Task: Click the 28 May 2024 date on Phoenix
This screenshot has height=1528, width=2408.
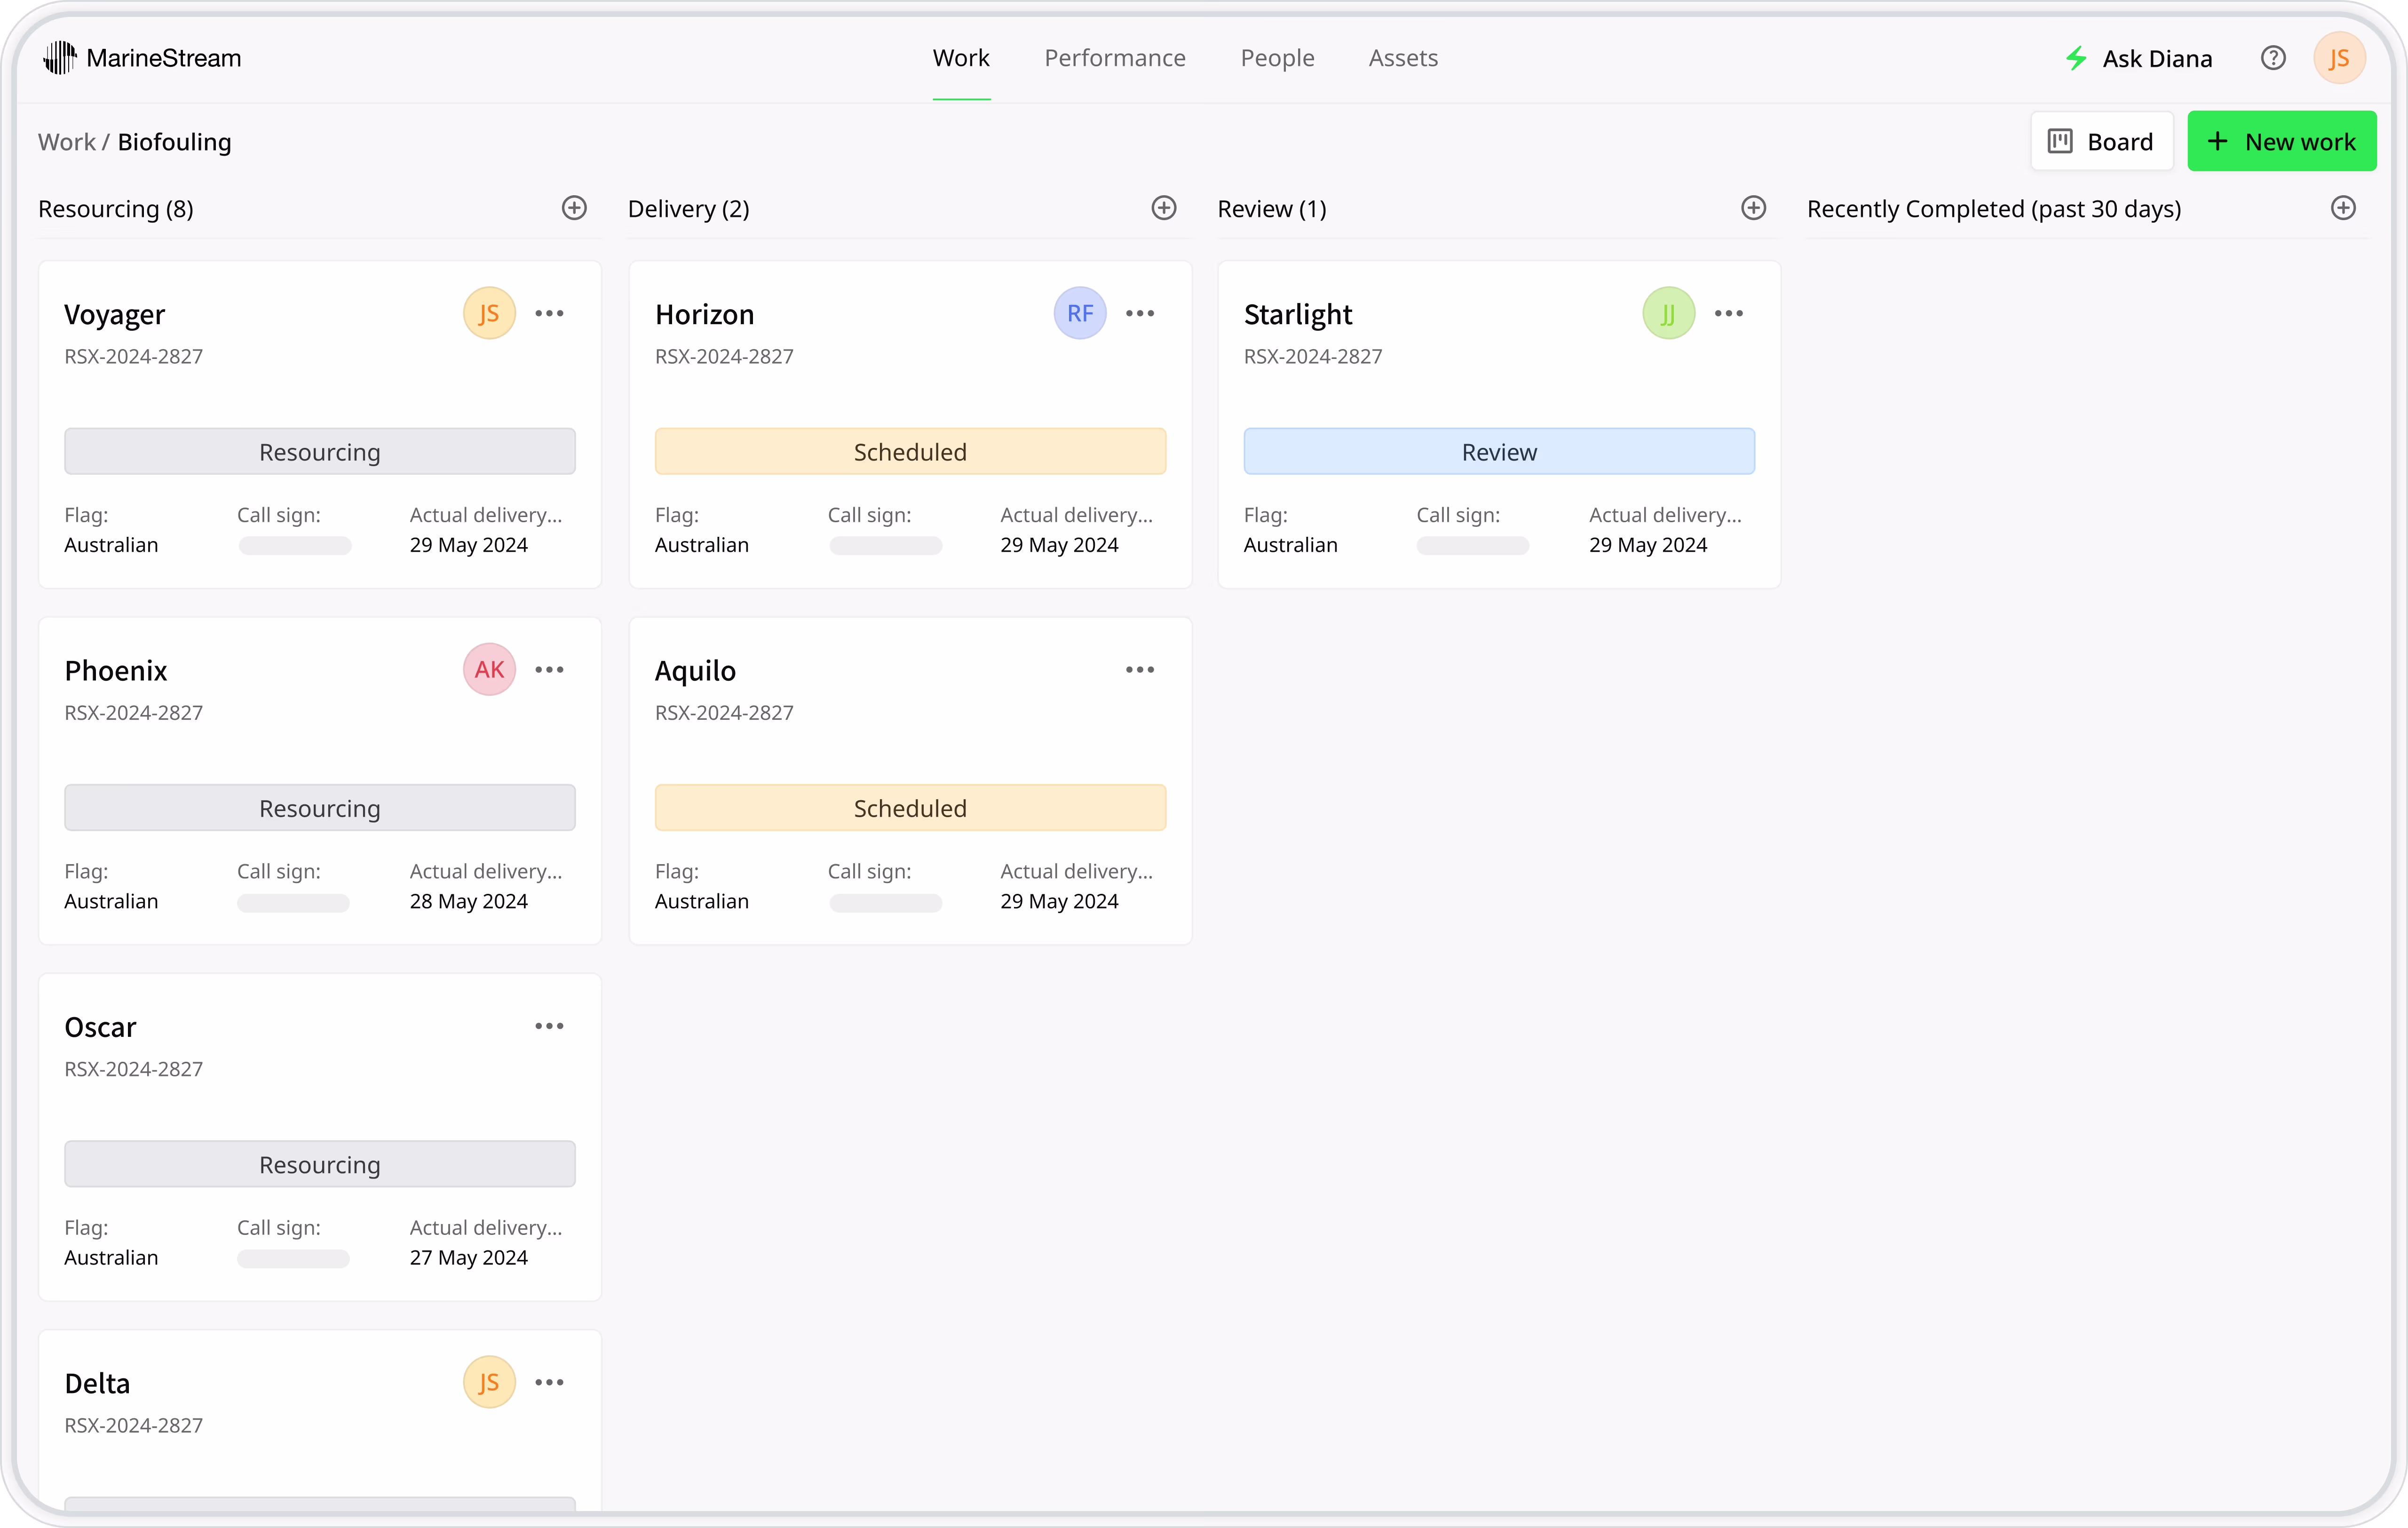Action: click(469, 901)
